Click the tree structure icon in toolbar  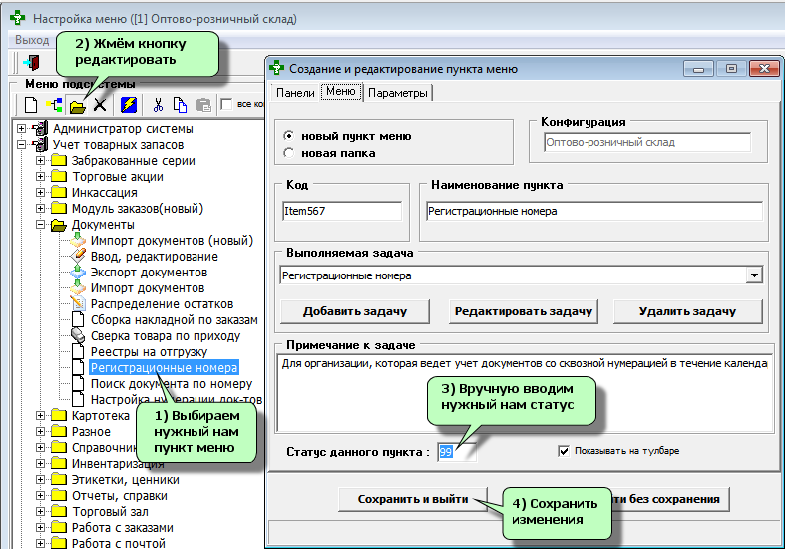[x=53, y=104]
